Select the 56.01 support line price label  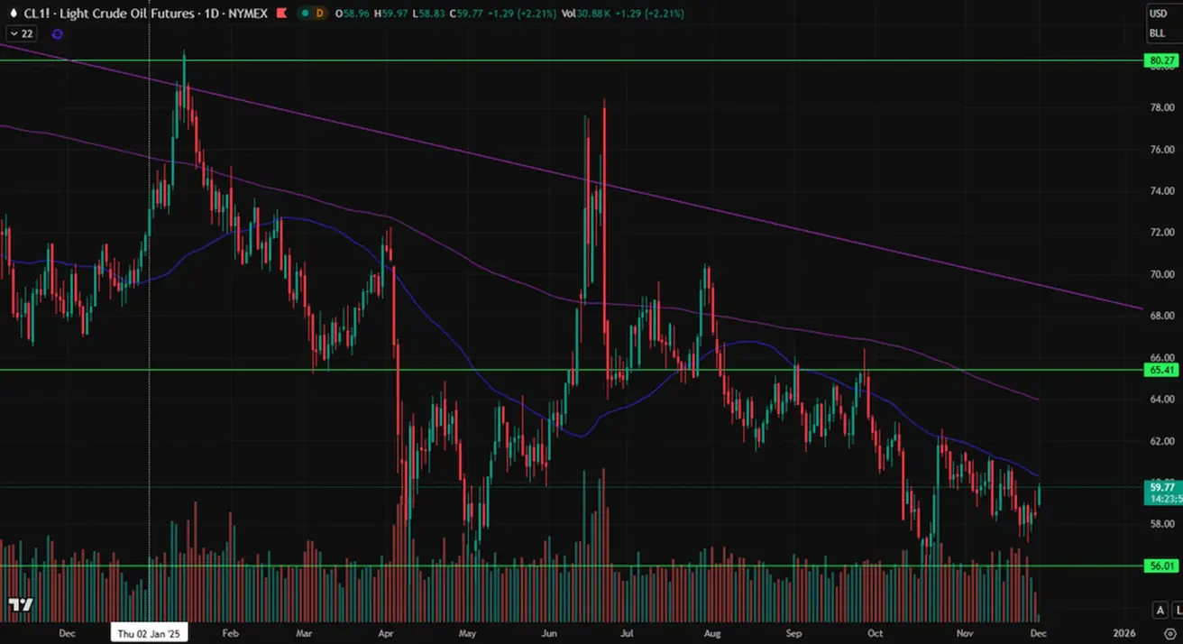tap(1160, 566)
